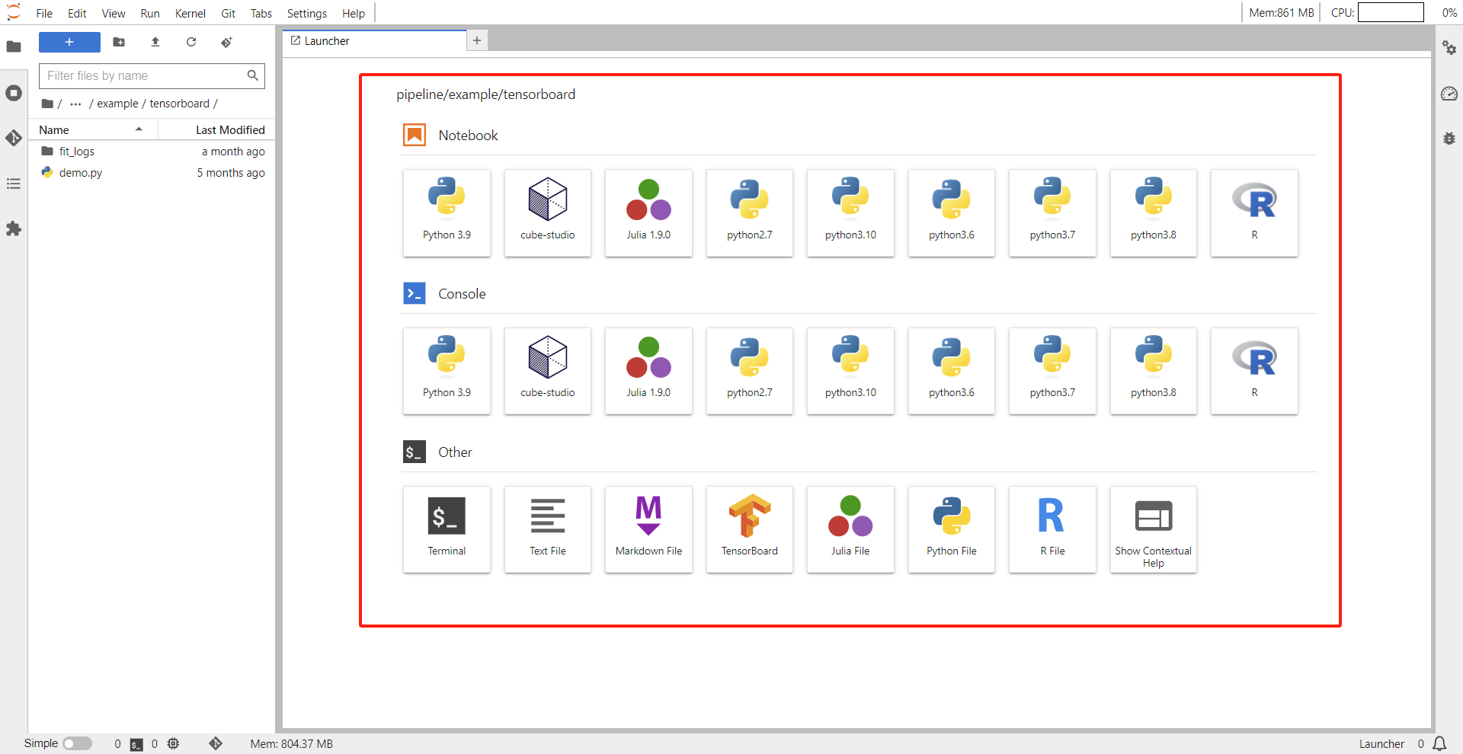Click notifications bell in status bar
Screen dimensions: 1463x754
1439,744
